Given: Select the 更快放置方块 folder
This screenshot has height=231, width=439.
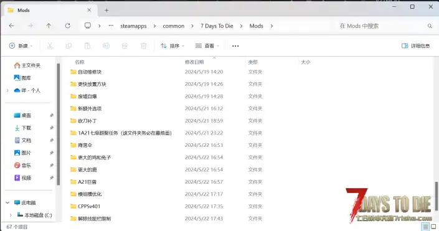Looking at the screenshot, I should pos(88,84).
